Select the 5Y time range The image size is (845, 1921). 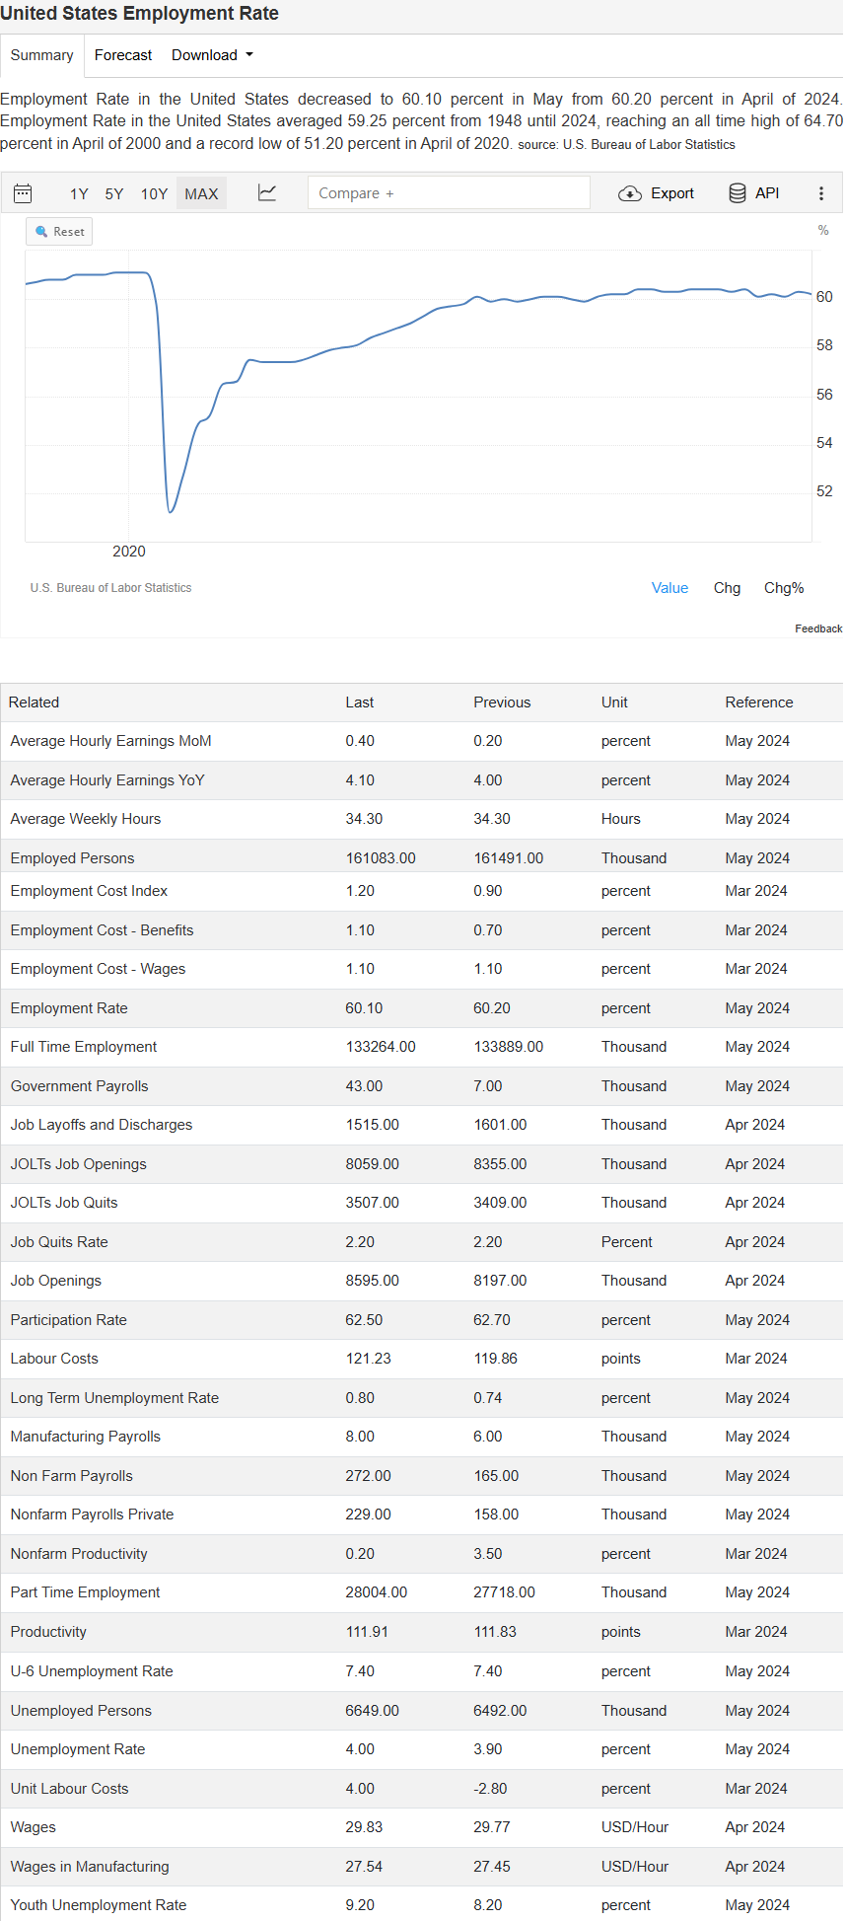point(114,193)
